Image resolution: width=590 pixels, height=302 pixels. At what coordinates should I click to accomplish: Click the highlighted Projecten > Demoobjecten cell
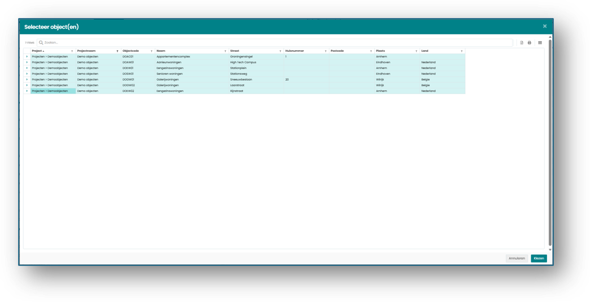click(53, 91)
